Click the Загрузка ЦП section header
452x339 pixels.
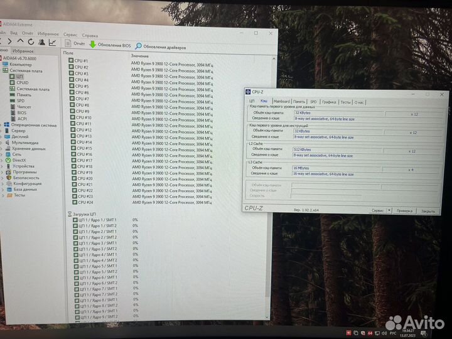(x=82, y=214)
